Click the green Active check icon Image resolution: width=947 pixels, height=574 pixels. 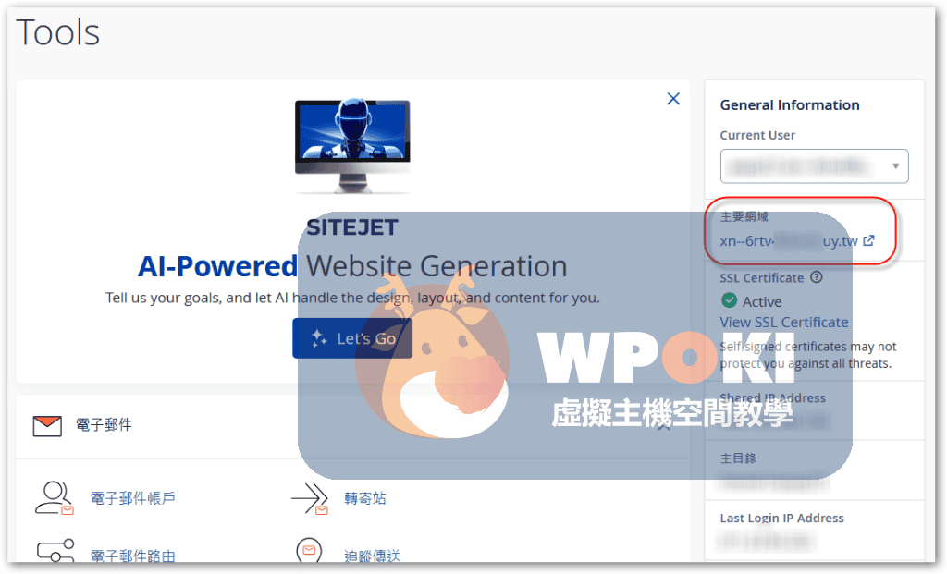[x=729, y=301]
